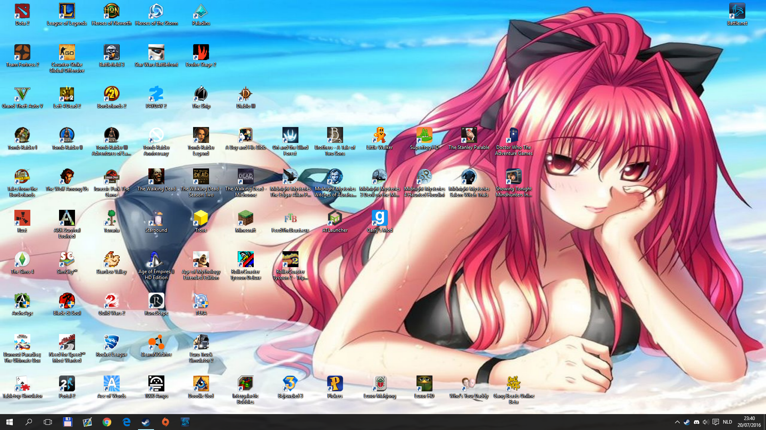Screen dimensions: 766x430
Task: Open the Windows Start menu
Action: (10, 422)
